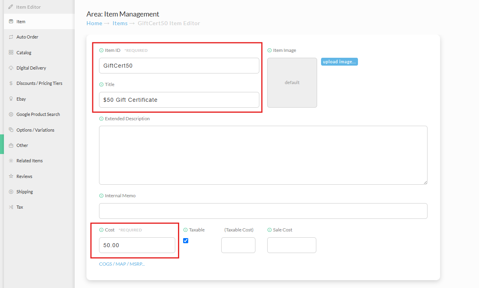Click the Digital Delivery cloud icon
Image resolution: width=479 pixels, height=288 pixels.
tap(11, 68)
